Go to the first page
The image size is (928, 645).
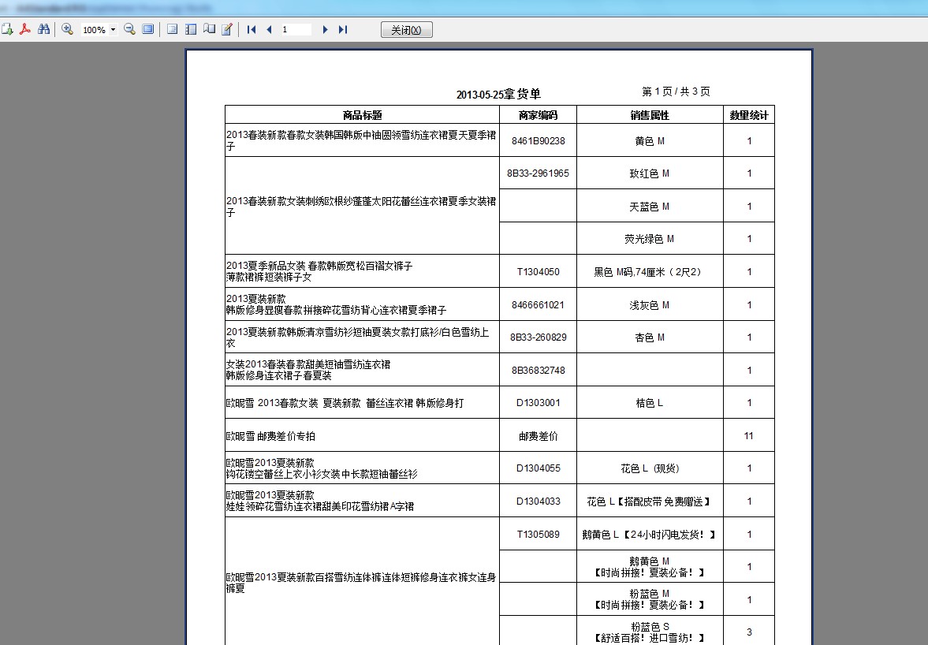[252, 30]
